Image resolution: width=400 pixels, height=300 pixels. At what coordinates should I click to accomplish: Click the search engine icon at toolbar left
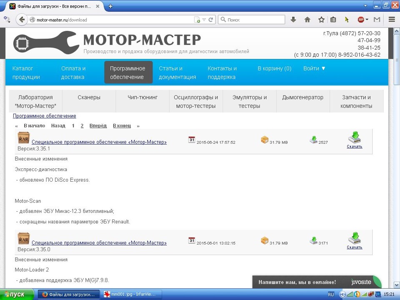coord(7,20)
